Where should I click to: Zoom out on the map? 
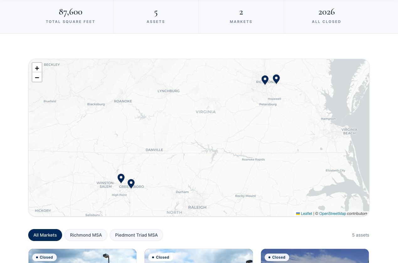click(37, 77)
